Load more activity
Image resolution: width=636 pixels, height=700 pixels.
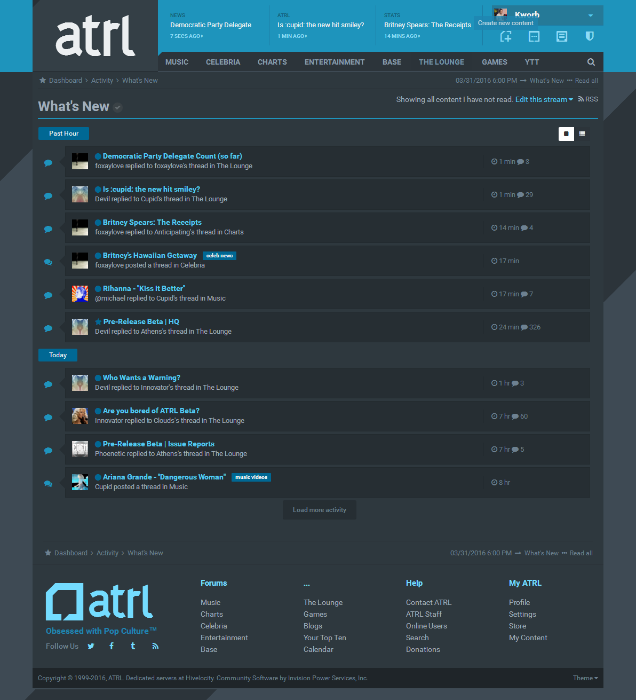320,510
